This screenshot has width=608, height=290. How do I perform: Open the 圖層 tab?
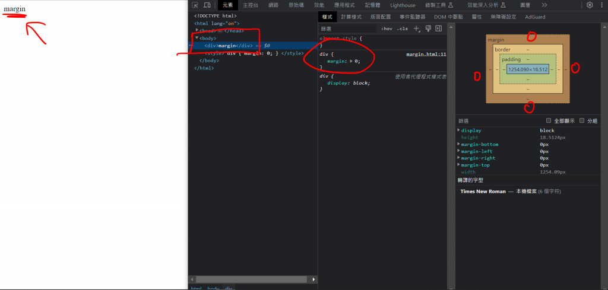coord(525,5)
